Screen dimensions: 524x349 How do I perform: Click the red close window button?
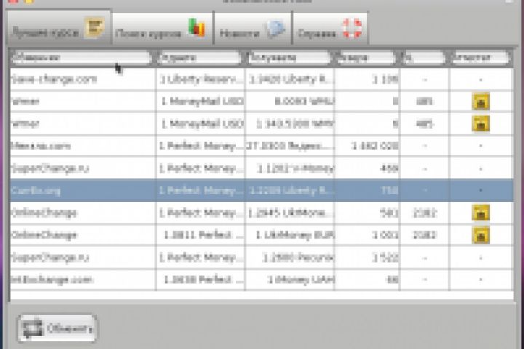12,1
